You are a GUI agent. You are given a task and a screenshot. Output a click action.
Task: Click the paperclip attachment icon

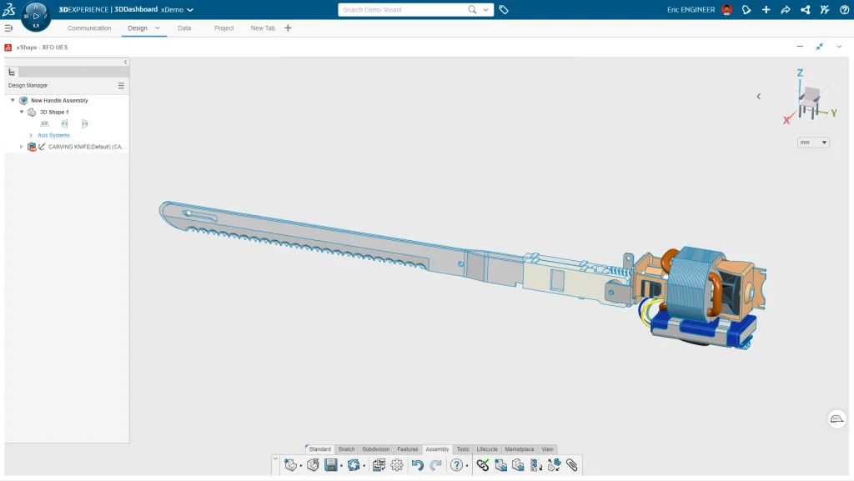[x=572, y=465]
